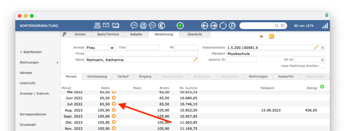Viewport: 347px width, 131px height.
Task: Tick the 'neue Rechnung drucken' checkbox
Action: (x=322, y=66)
